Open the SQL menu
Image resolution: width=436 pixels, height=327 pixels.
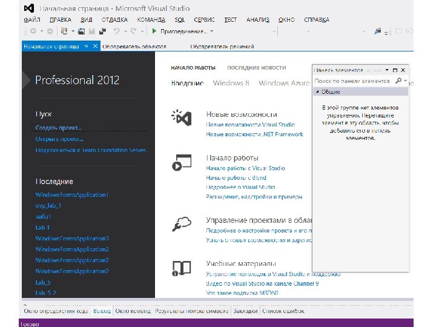180,20
